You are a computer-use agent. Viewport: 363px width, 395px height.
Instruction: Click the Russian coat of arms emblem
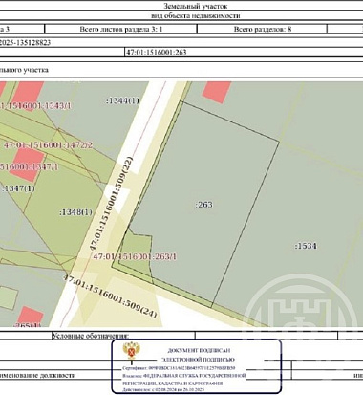pyautogui.click(x=133, y=351)
